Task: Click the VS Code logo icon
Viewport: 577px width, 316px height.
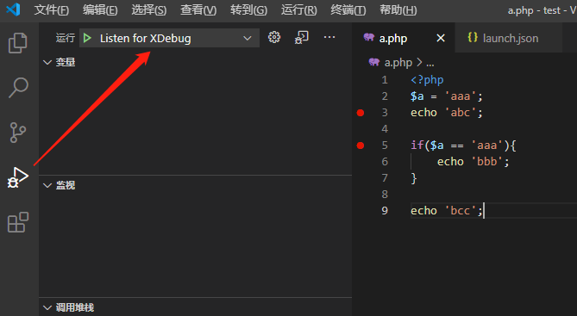Action: click(13, 9)
